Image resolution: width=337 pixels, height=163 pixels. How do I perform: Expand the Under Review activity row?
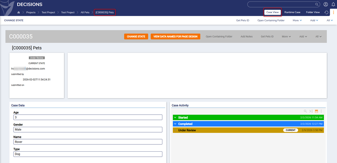[175, 130]
